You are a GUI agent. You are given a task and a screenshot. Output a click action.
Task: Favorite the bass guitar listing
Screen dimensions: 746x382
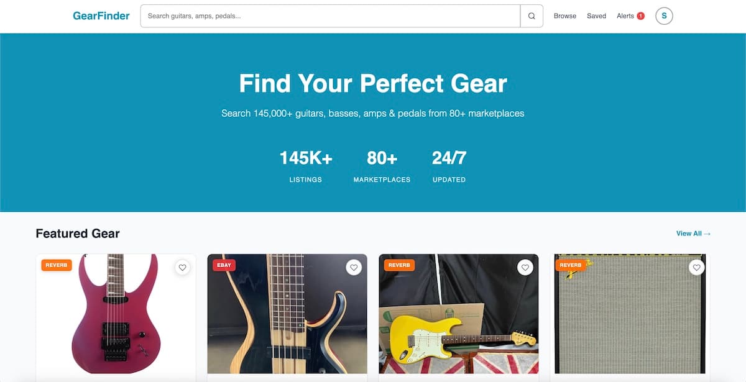point(354,267)
